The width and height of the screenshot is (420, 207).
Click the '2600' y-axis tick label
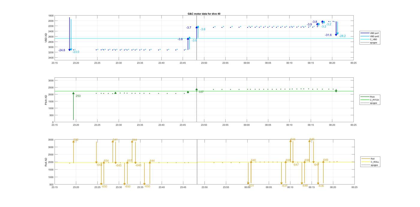coord(51,37)
